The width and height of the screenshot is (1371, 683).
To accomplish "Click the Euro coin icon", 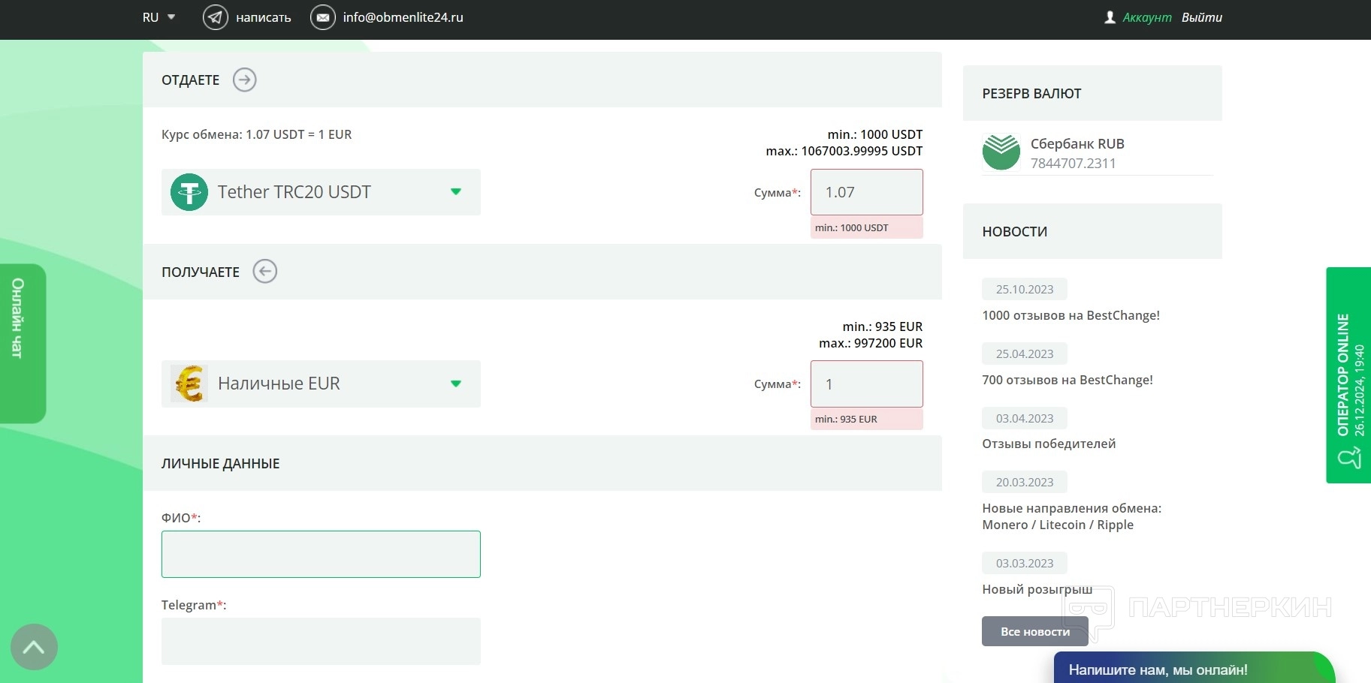I will tap(189, 384).
